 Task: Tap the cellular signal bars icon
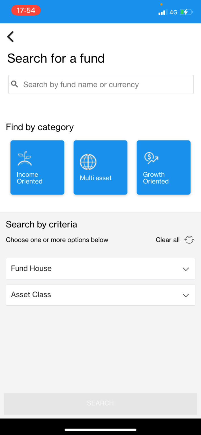pyautogui.click(x=162, y=12)
